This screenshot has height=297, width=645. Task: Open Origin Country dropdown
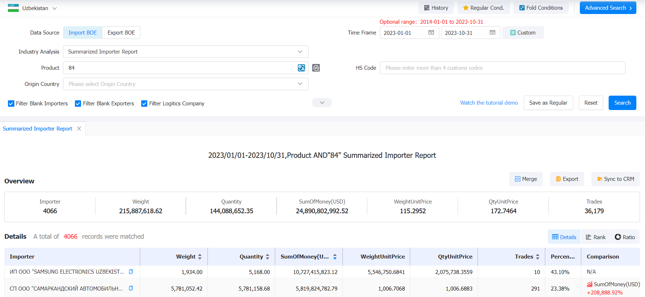(186, 84)
